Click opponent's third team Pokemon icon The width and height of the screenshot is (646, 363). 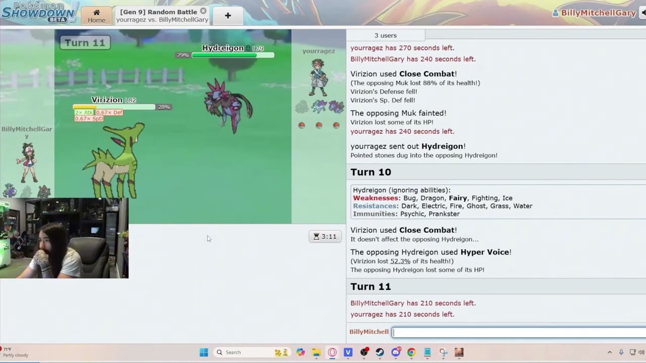[336, 106]
